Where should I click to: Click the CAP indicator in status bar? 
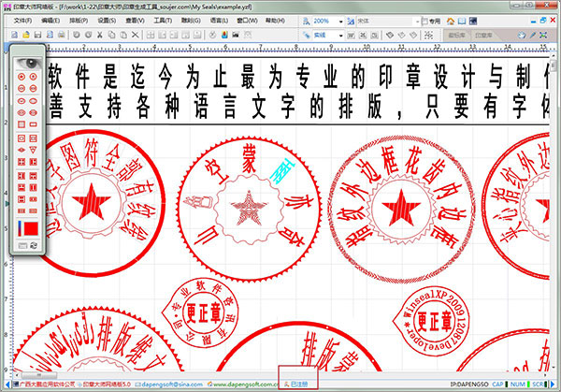497,385
